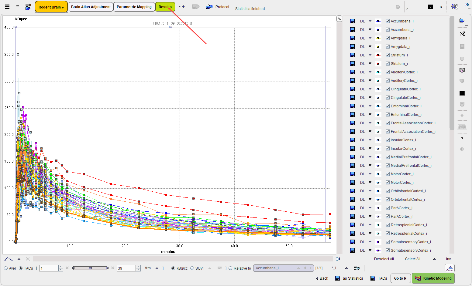The image size is (472, 286).
Task: Click the puzzle-head tools icon at top right
Action: tap(455, 7)
